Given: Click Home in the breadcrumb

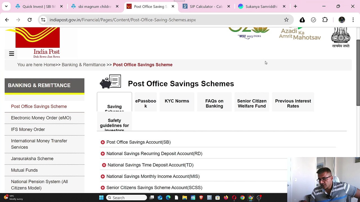Looking at the screenshot, I should (x=49, y=65).
